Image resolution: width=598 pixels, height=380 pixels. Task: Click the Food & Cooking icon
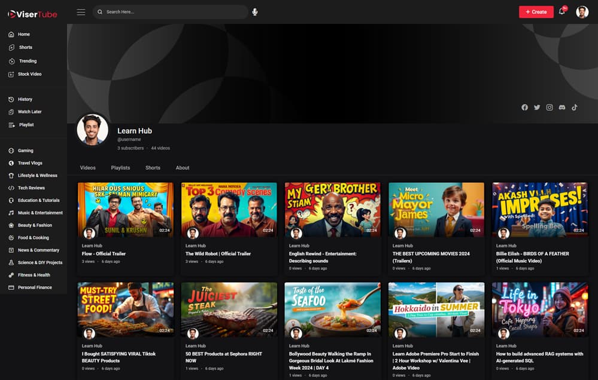pos(11,238)
